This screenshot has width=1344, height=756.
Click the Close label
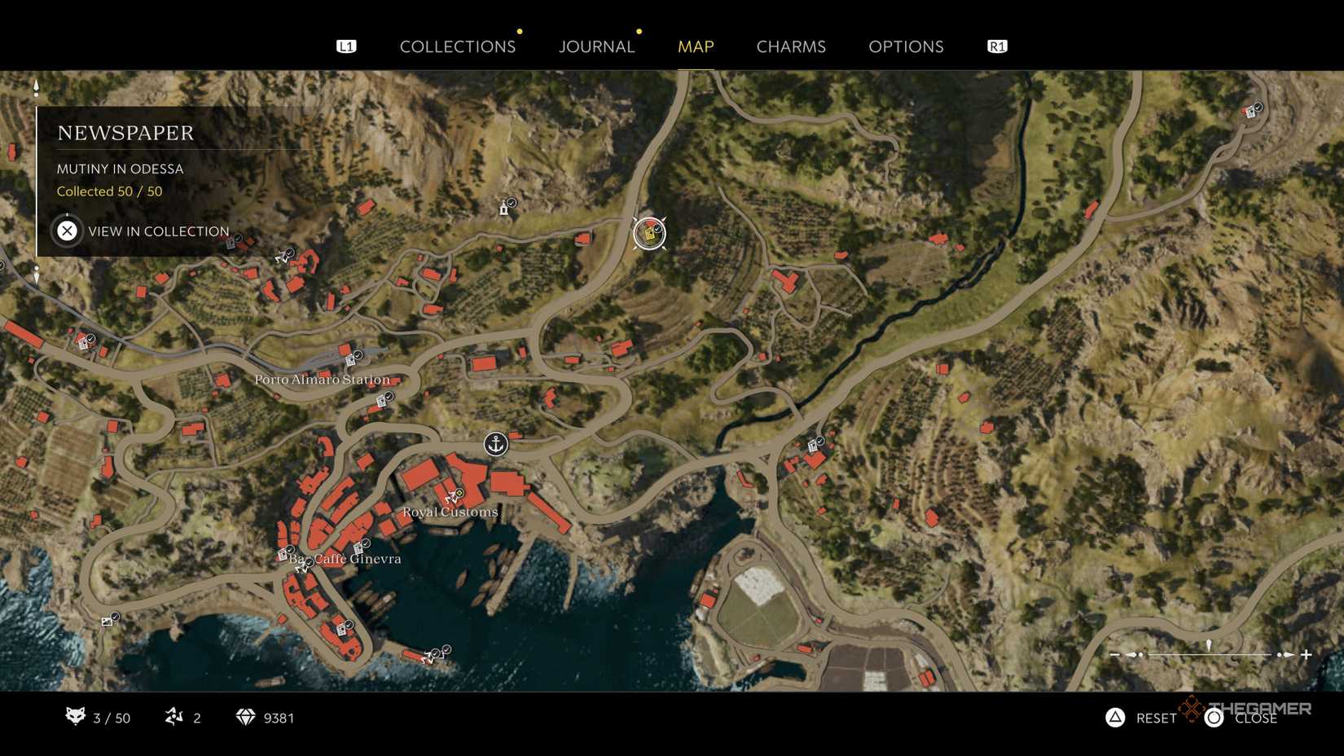1256,718
